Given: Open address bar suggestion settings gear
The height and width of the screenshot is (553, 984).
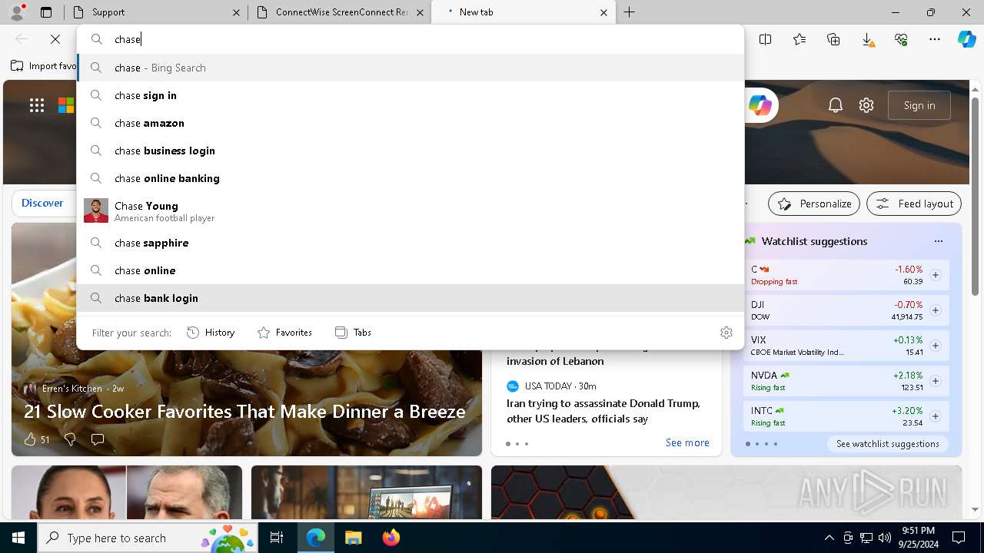Looking at the screenshot, I should pyautogui.click(x=726, y=333).
